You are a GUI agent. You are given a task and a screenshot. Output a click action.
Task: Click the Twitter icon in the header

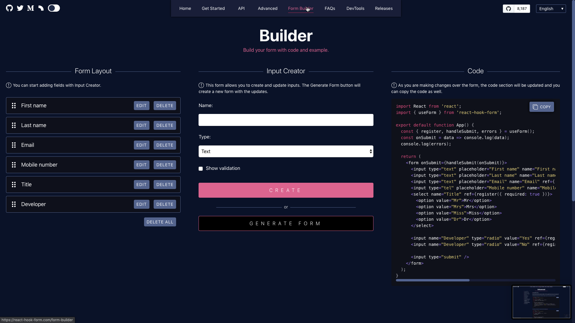[20, 8]
